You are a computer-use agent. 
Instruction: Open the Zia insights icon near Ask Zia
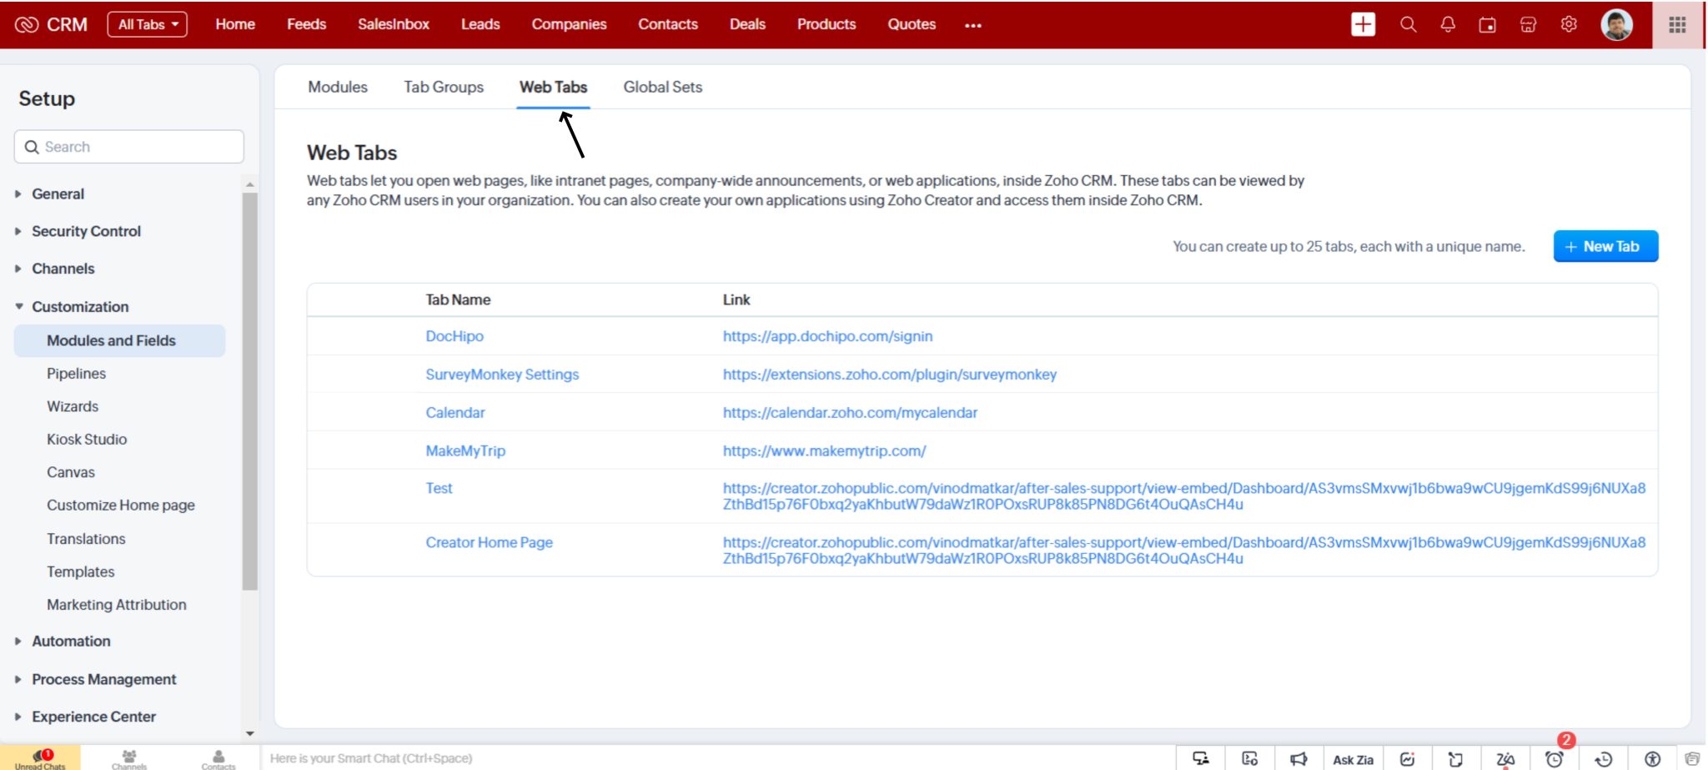[1409, 758]
